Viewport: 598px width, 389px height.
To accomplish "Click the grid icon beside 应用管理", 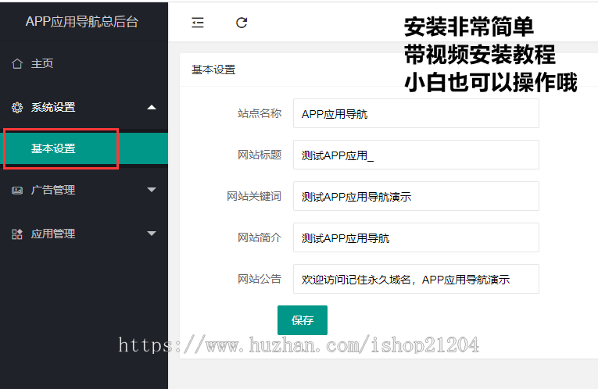I will [17, 234].
